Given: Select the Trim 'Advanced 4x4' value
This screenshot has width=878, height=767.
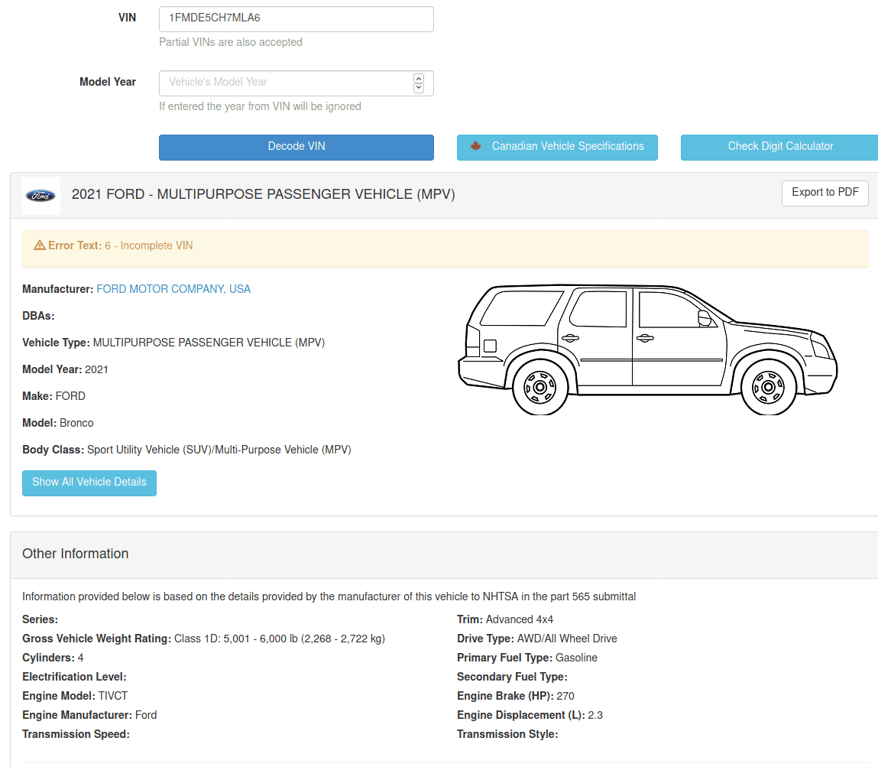Looking at the screenshot, I should 520,619.
